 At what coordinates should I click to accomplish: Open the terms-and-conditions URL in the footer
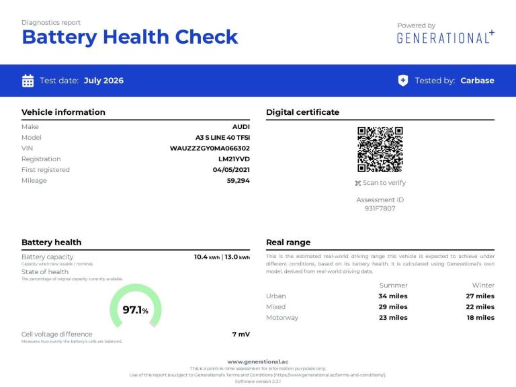[x=329, y=375]
